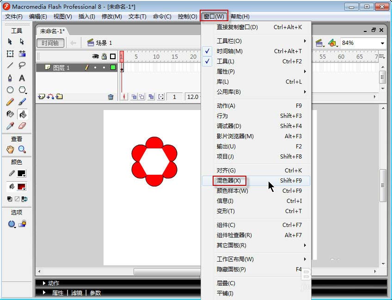Toggle Onion Skin in timeline
The image size is (392, 300).
134,97
